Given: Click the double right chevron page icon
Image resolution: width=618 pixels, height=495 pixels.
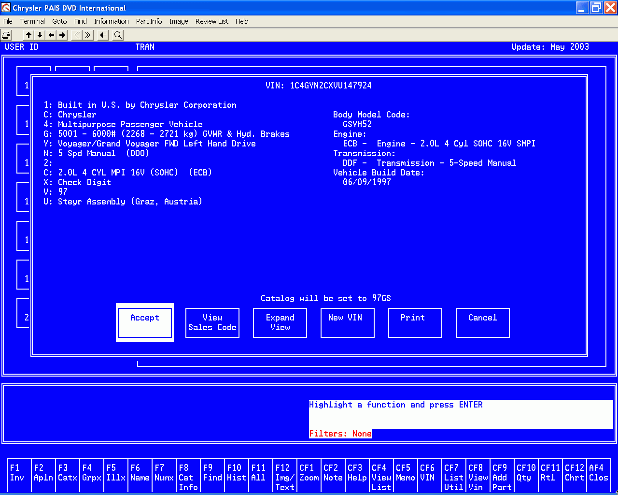Looking at the screenshot, I should 88,35.
